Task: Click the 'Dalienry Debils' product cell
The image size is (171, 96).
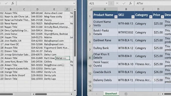Action: [105, 80]
